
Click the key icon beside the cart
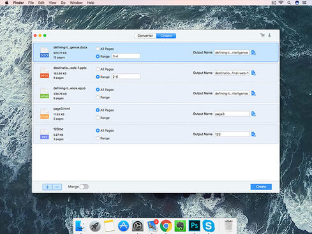coord(269,35)
